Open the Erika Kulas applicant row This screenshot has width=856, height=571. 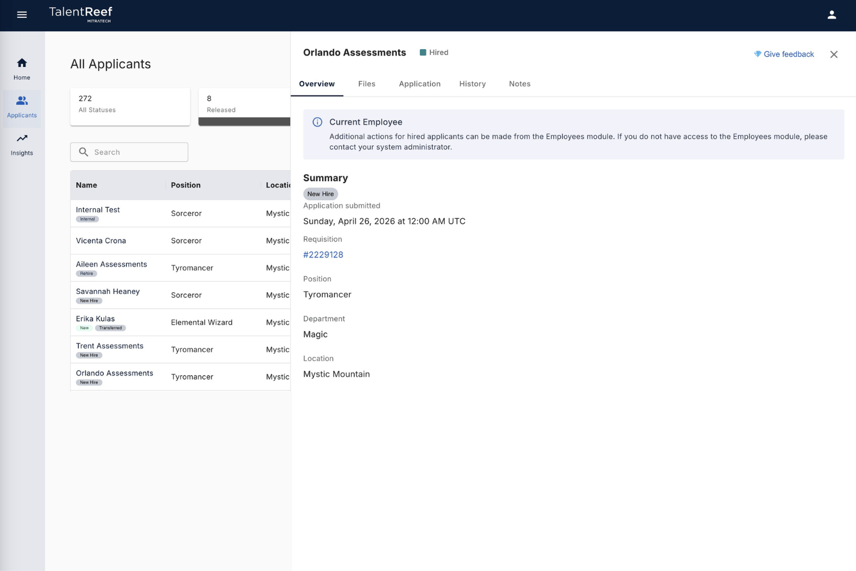pyautogui.click(x=180, y=322)
